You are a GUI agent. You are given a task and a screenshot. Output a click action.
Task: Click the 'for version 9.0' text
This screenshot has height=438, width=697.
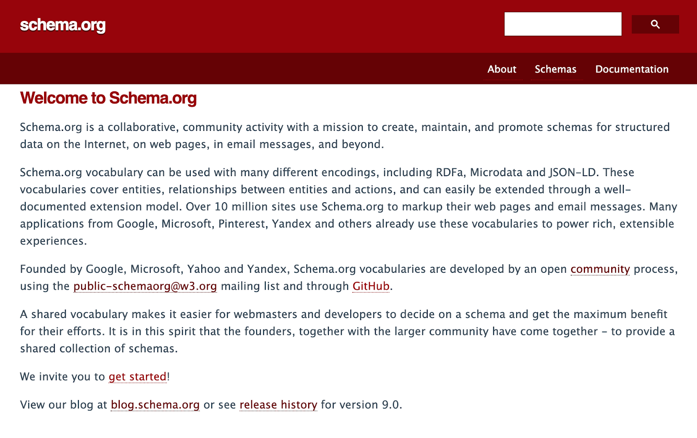pyautogui.click(x=361, y=405)
